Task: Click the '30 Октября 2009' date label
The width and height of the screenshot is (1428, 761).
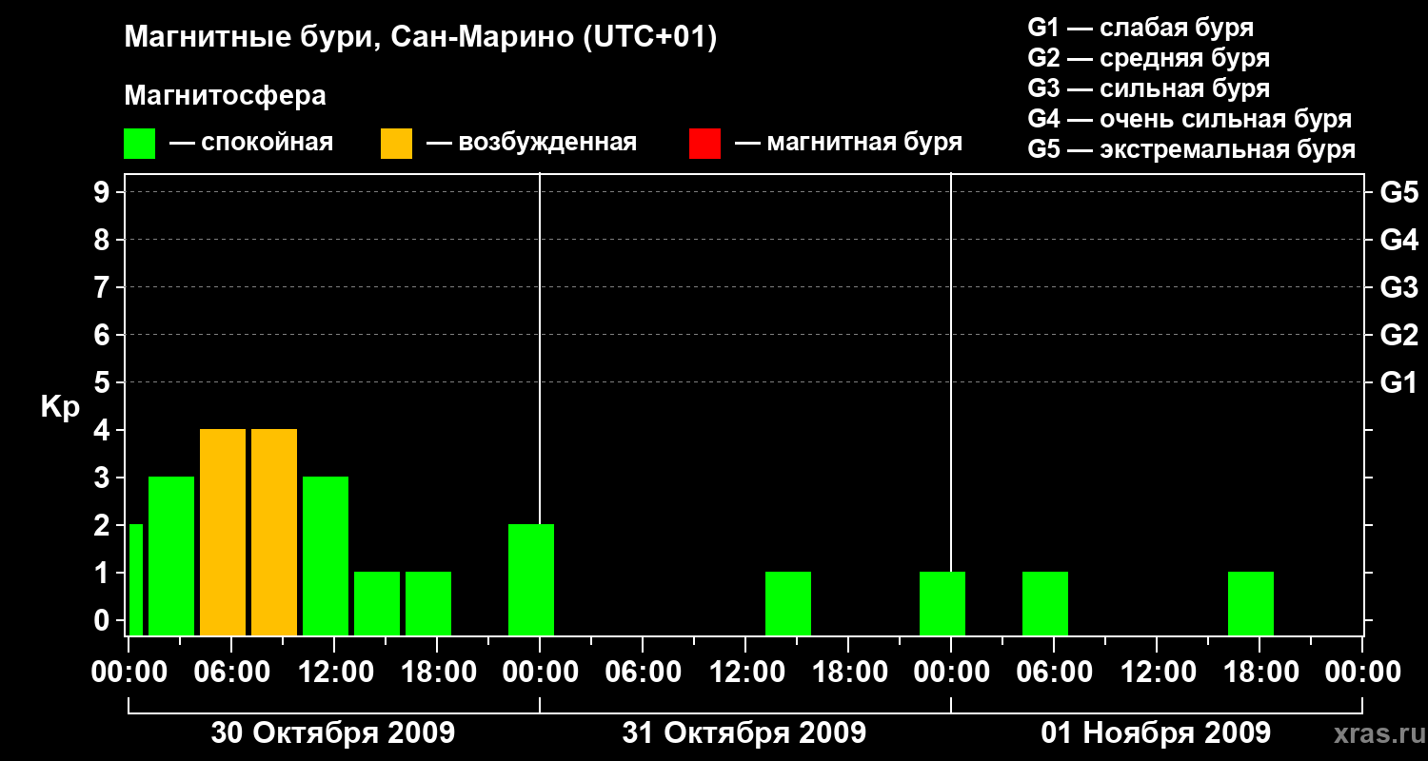Action: click(333, 733)
